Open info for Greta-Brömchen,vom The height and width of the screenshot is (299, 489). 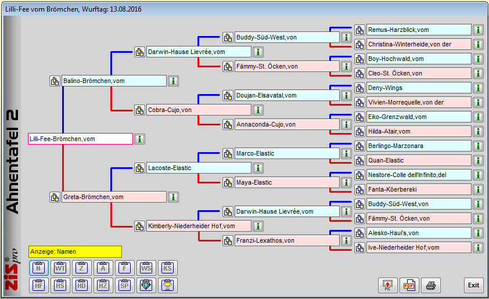[173, 197]
